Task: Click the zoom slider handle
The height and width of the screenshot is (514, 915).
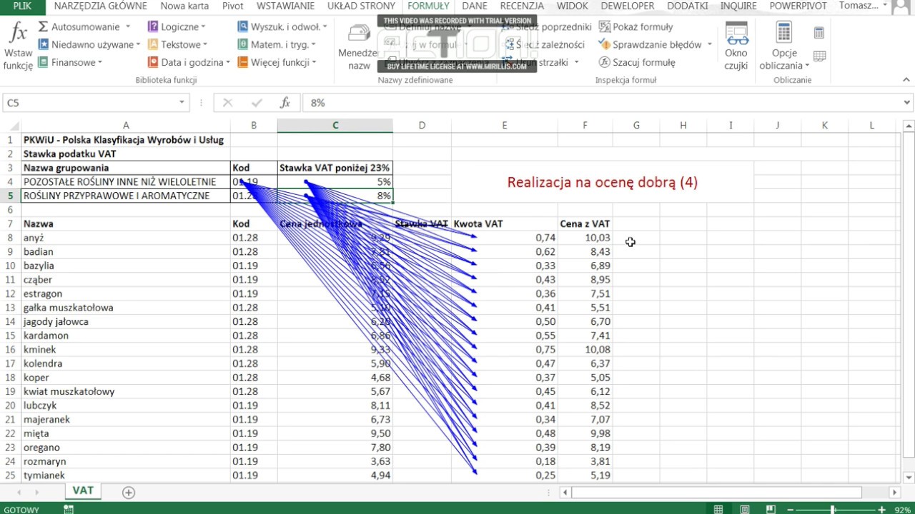Action: coord(833,510)
